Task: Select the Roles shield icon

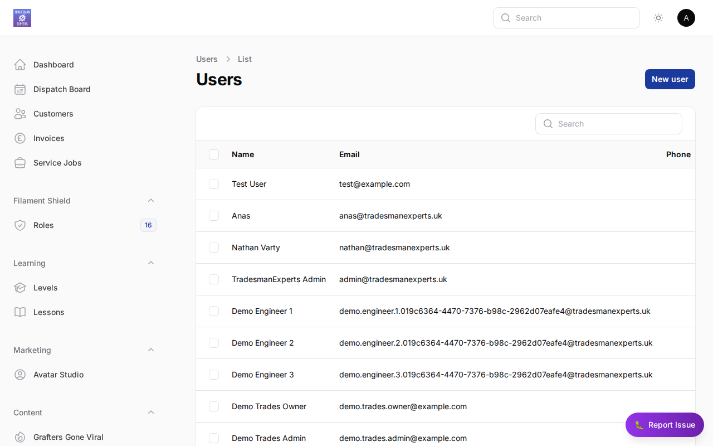Action: coord(20,225)
